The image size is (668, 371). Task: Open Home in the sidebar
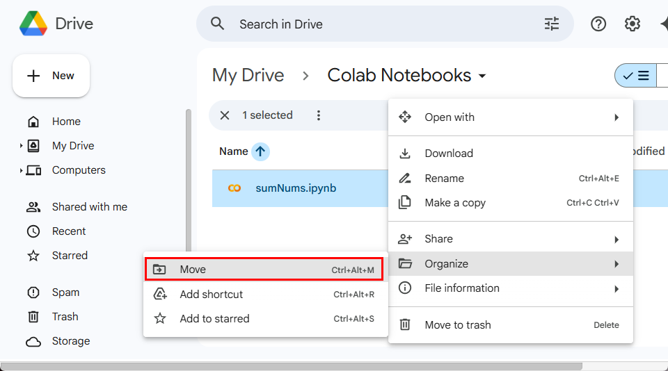point(66,122)
